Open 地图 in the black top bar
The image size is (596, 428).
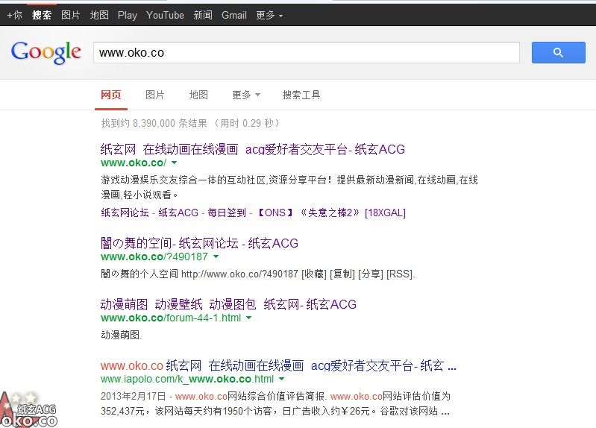pyautogui.click(x=99, y=15)
